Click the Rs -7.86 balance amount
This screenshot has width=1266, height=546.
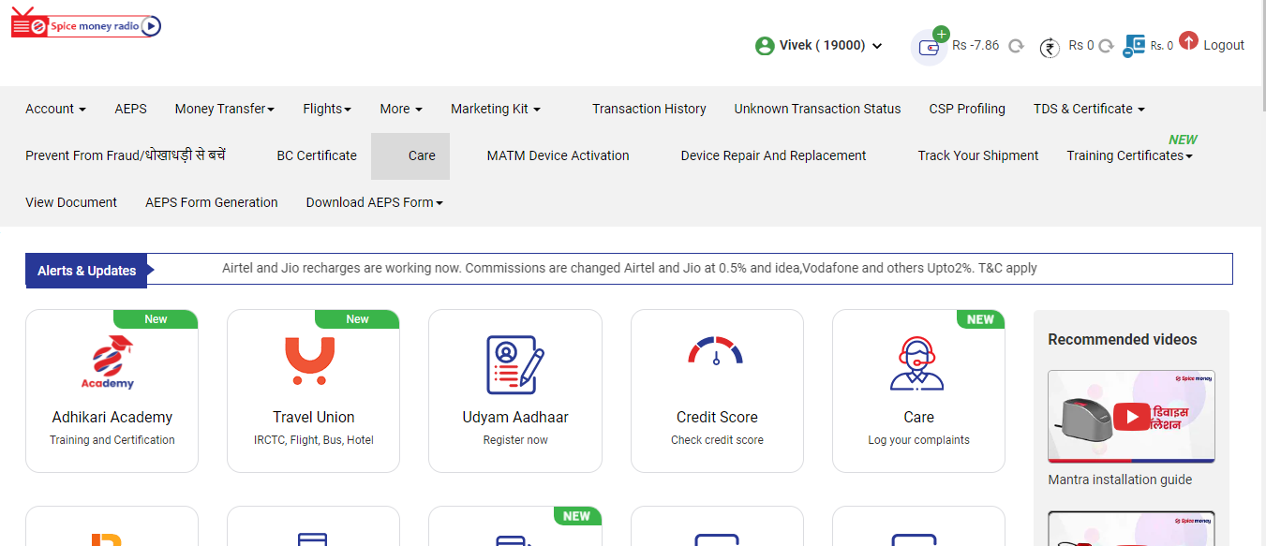point(976,45)
